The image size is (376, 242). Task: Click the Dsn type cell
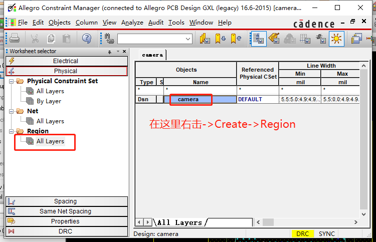pos(146,99)
